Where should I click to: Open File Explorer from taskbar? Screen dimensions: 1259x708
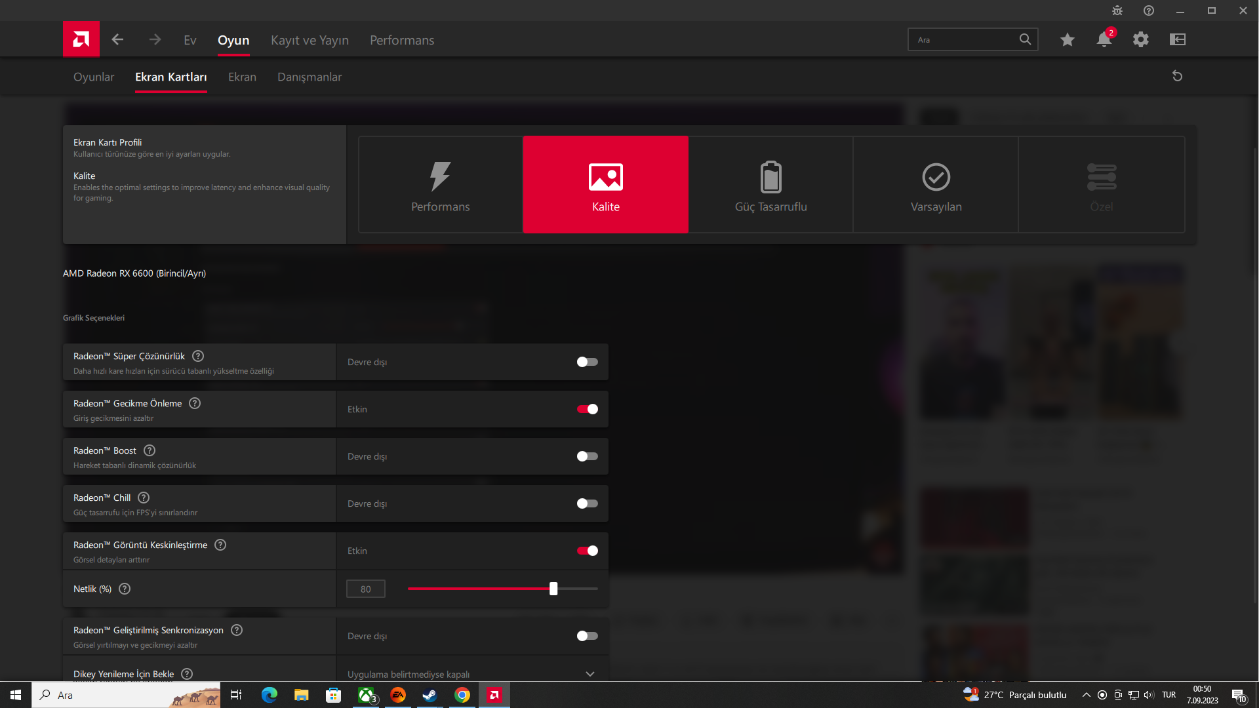[x=302, y=695]
